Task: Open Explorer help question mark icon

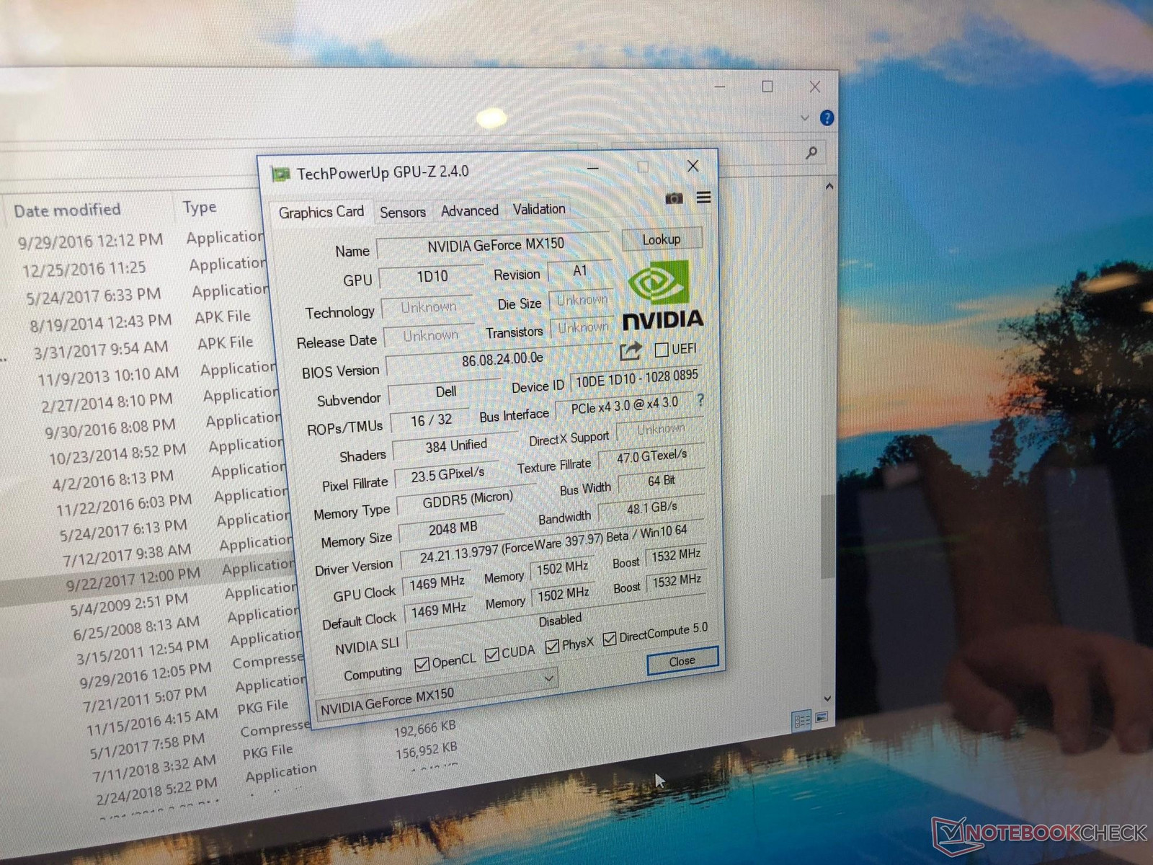Action: pyautogui.click(x=827, y=118)
